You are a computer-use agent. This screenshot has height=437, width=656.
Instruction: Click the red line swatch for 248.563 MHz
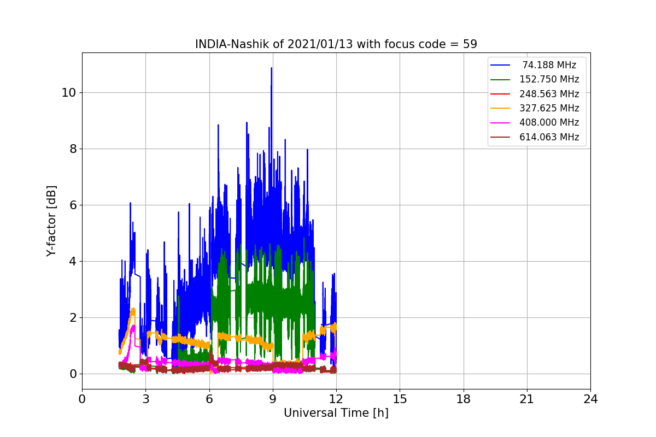point(501,94)
